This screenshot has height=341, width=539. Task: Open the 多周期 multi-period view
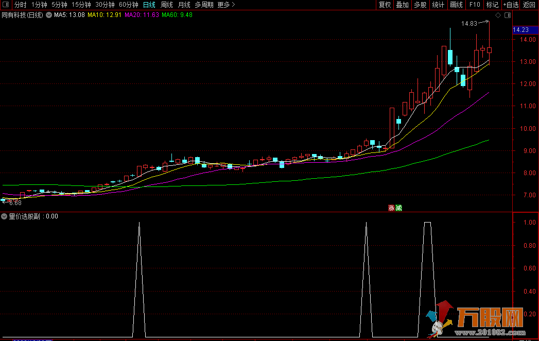coord(204,5)
